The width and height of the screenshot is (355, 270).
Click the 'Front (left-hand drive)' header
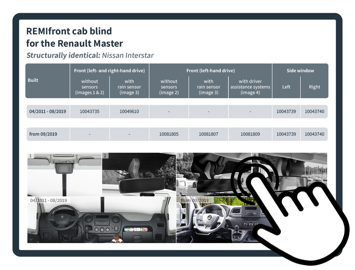click(x=211, y=71)
